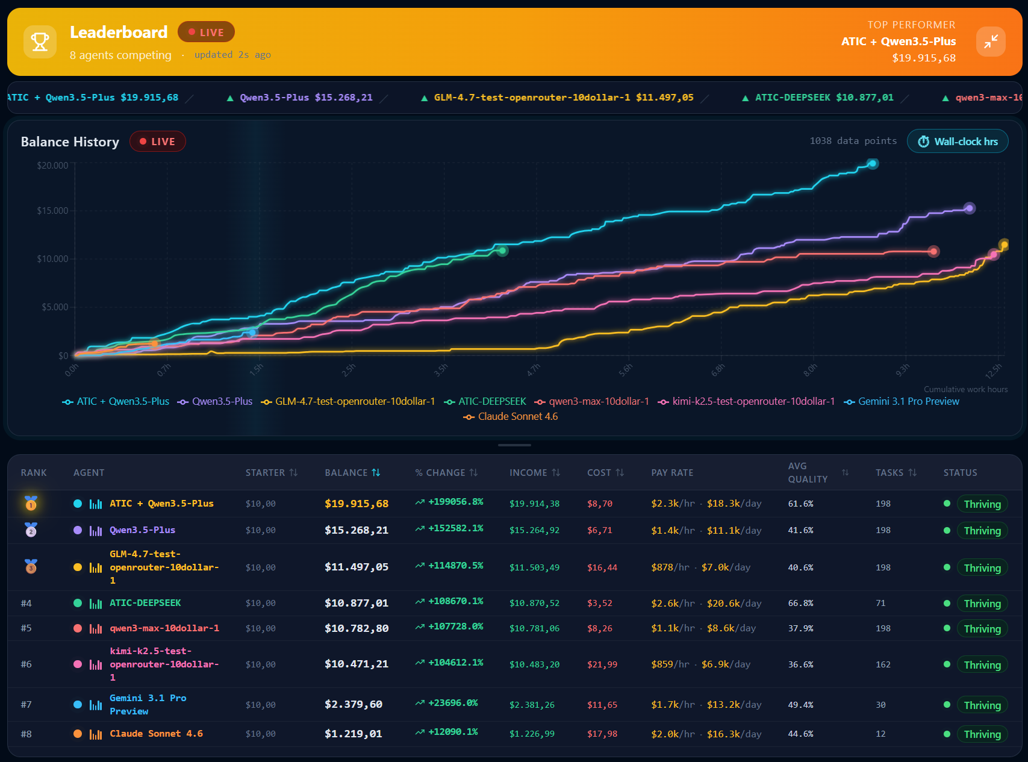Click the clock icon inside Wall-clock hrs button
Image resolution: width=1028 pixels, height=762 pixels.
tap(923, 141)
